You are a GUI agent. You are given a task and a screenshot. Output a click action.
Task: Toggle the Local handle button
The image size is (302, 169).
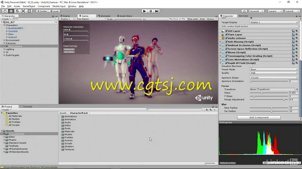(54, 11)
